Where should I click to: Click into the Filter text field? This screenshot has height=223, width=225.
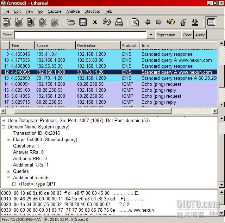click(80, 35)
